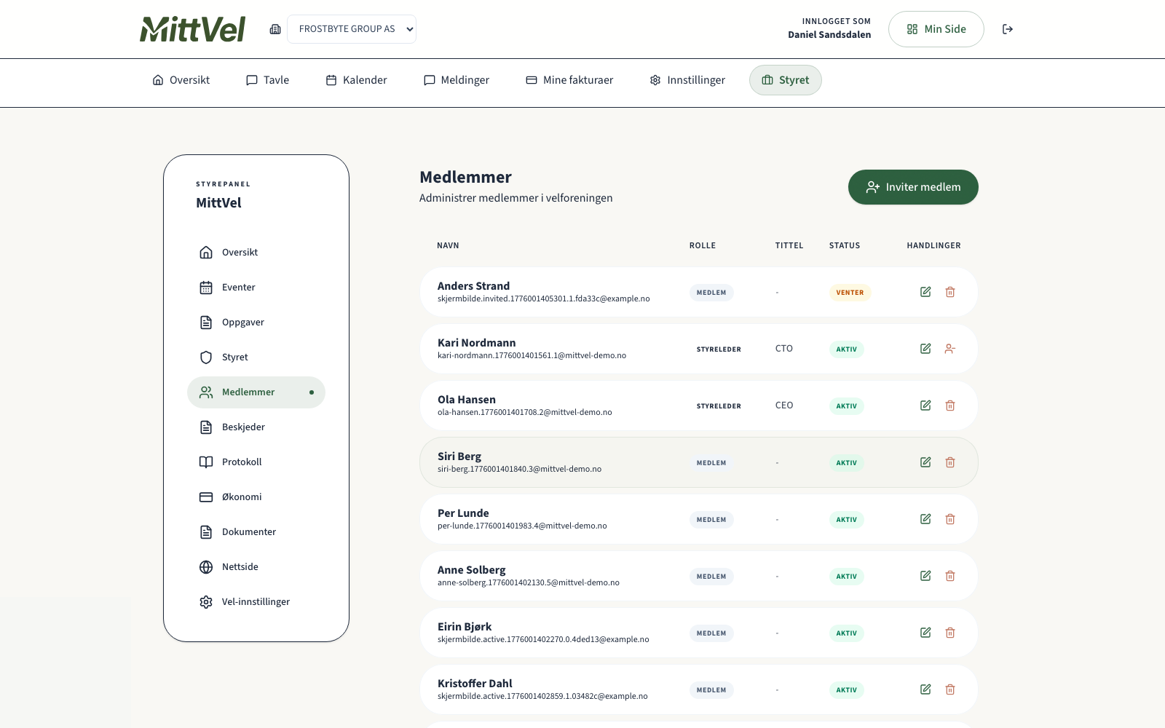Open the FROSTBYTE GROUP AS organization dropdown

point(352,29)
